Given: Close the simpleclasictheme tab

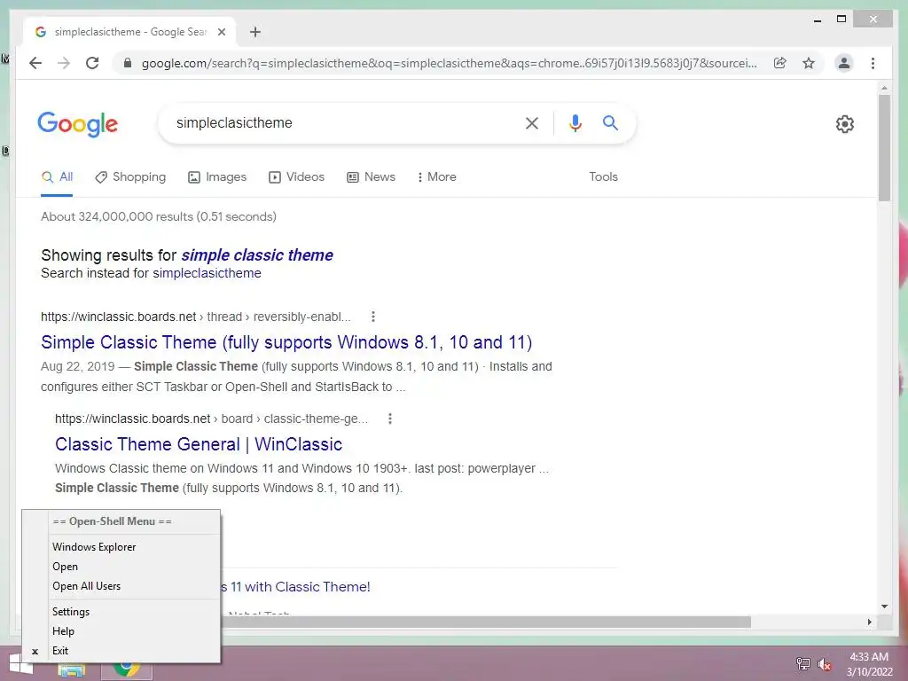Looking at the screenshot, I should click(221, 32).
